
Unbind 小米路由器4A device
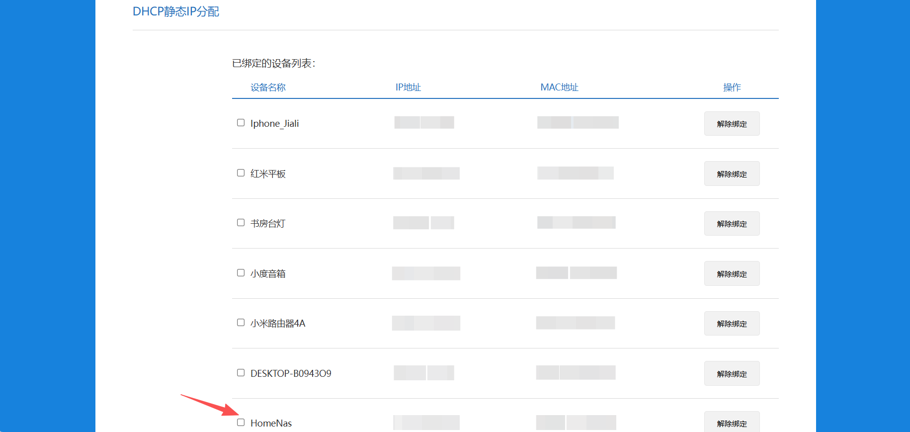pos(732,324)
